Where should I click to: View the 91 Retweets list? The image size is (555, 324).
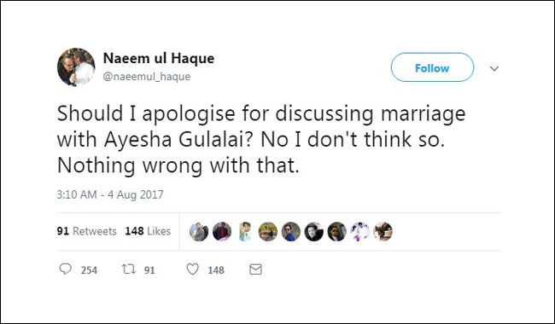tap(87, 231)
